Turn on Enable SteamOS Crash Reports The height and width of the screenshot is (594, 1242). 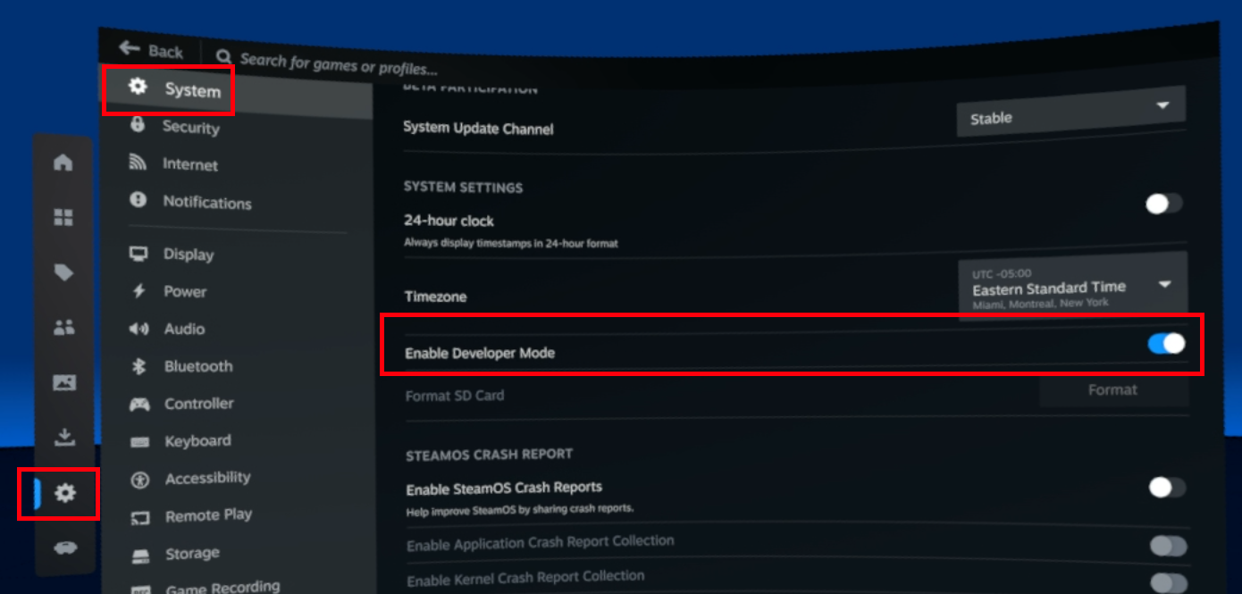(x=1167, y=487)
